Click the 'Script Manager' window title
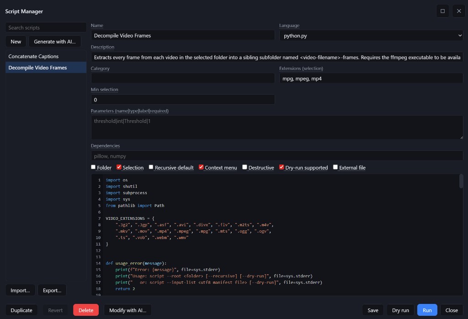 coord(24,11)
